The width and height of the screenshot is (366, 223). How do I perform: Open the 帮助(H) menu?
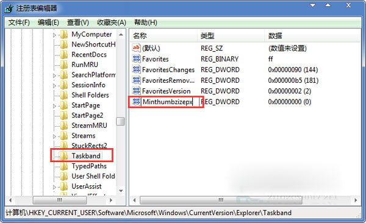point(145,23)
